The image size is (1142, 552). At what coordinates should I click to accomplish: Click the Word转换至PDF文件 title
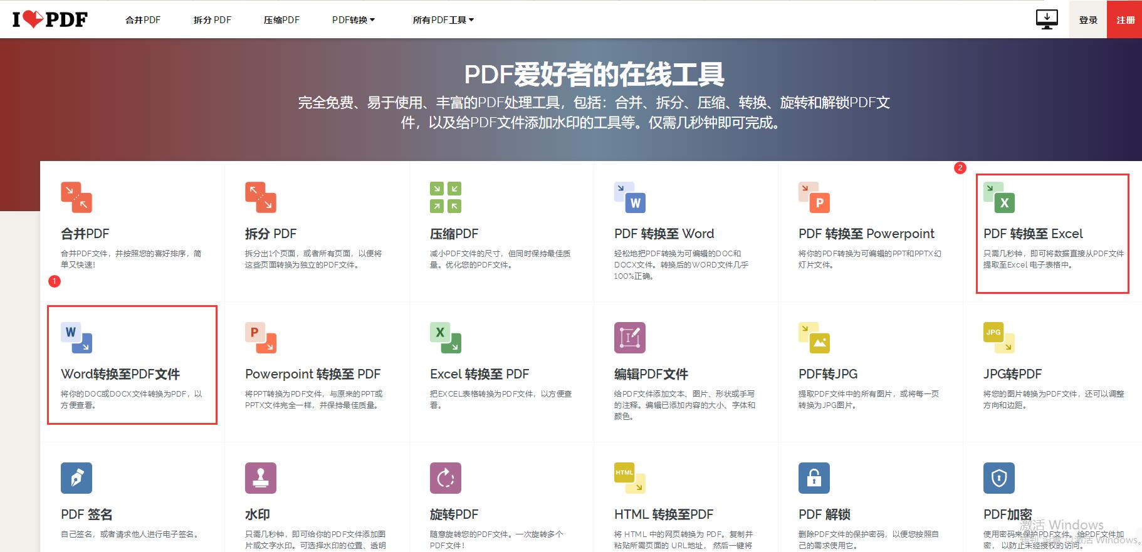(x=120, y=374)
